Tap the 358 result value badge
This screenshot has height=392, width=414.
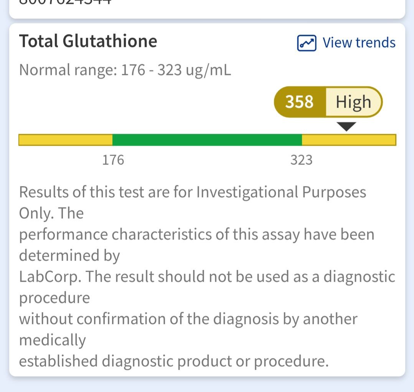[300, 102]
